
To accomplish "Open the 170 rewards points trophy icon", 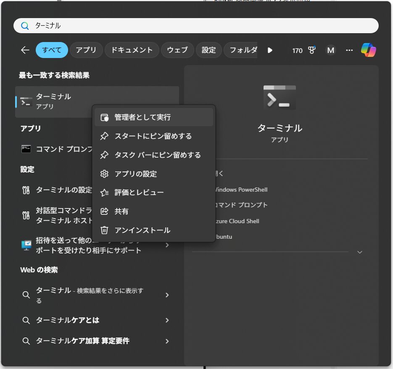I will click(x=304, y=50).
